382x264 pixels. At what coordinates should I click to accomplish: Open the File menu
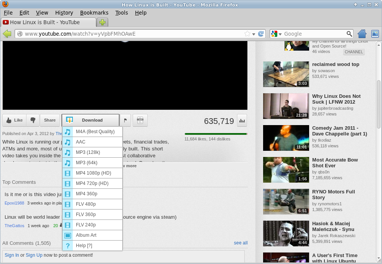pyautogui.click(x=8, y=13)
